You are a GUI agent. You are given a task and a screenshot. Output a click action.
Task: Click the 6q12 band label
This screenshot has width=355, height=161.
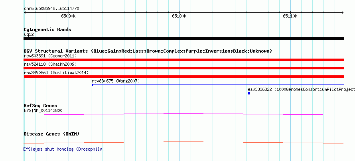29,35
